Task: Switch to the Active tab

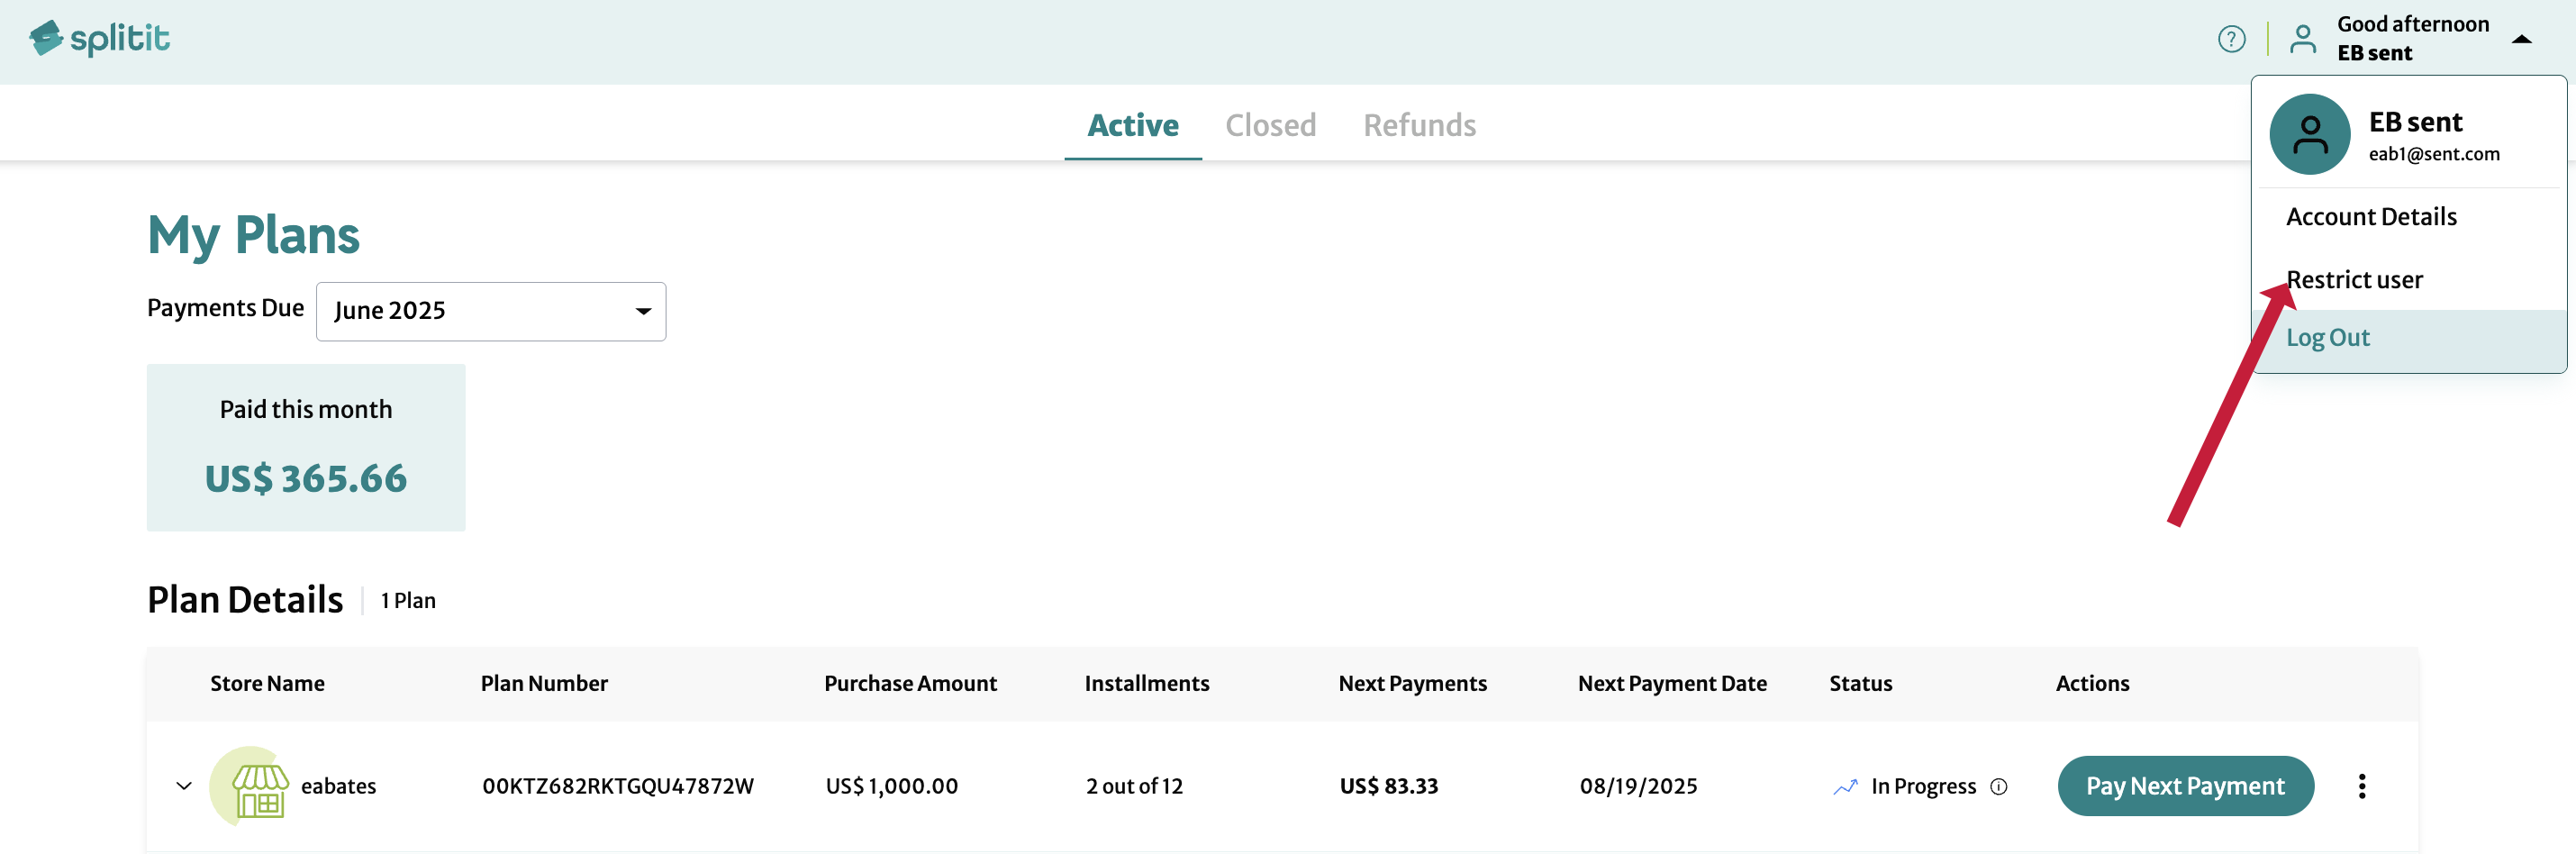Action: 1132,125
